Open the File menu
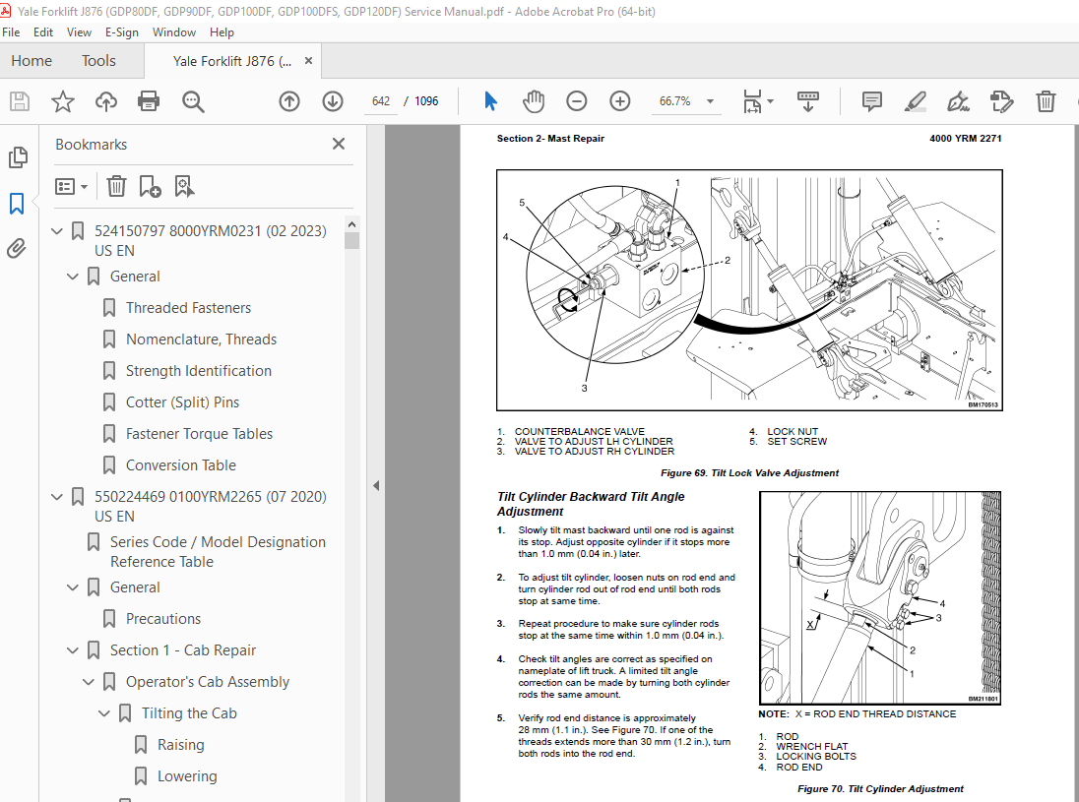Image resolution: width=1079 pixels, height=802 pixels. tap(11, 32)
